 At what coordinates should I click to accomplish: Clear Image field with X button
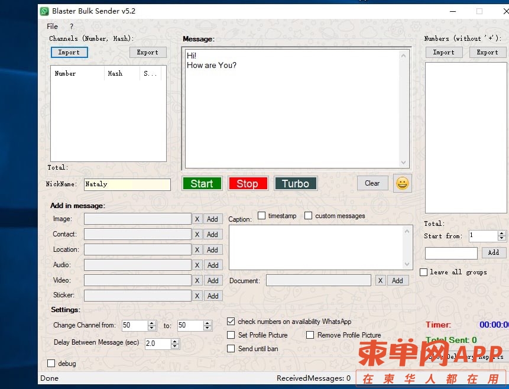pos(197,219)
